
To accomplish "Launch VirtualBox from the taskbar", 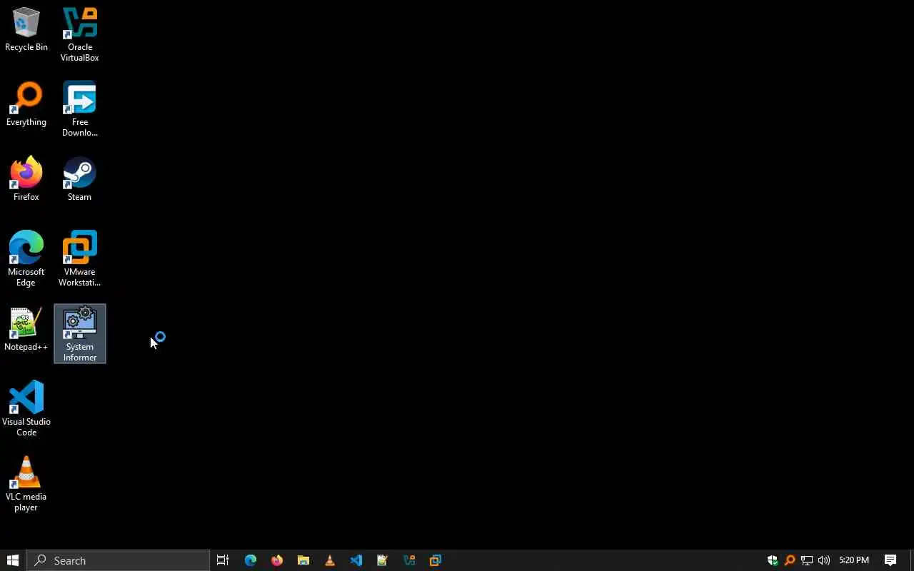I will pyautogui.click(x=409, y=560).
